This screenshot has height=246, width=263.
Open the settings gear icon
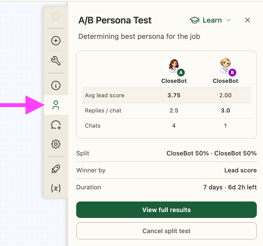coord(56,144)
